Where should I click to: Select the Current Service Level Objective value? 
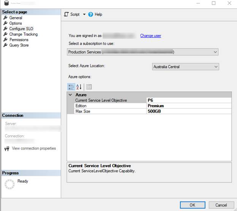coord(188,100)
